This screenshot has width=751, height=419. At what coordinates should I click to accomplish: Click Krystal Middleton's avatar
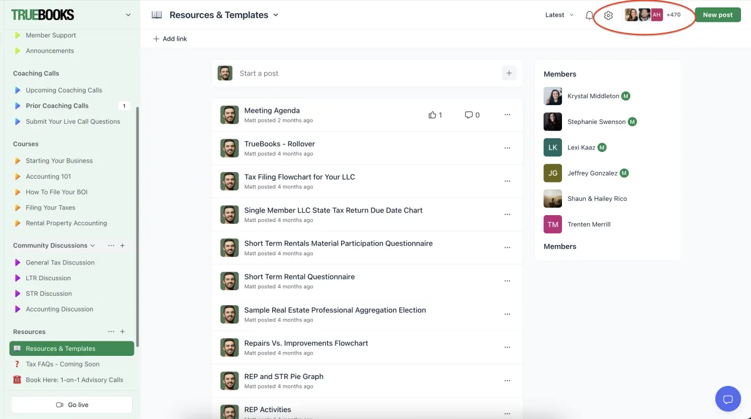click(553, 96)
